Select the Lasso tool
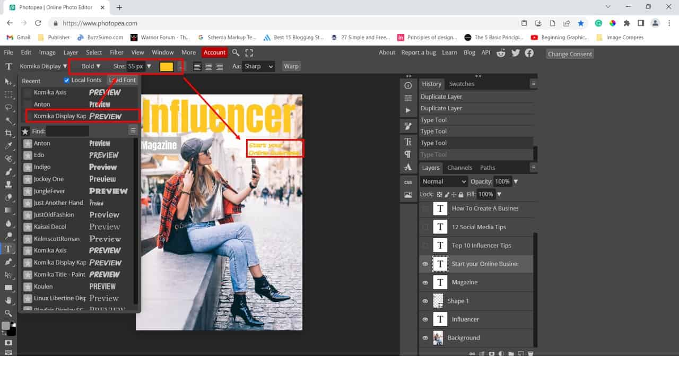 (x=8, y=108)
